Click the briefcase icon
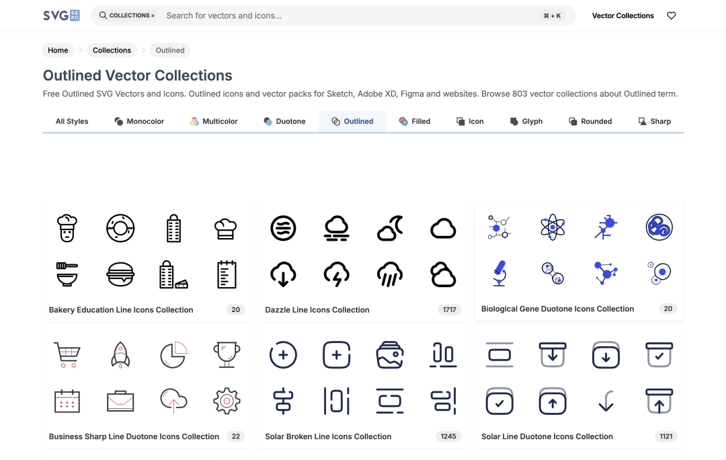The width and height of the screenshot is (726, 460). [x=120, y=401]
